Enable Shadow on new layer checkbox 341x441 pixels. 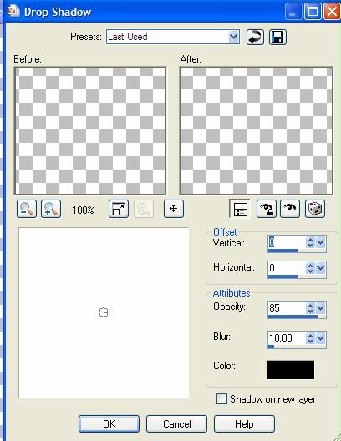(221, 398)
